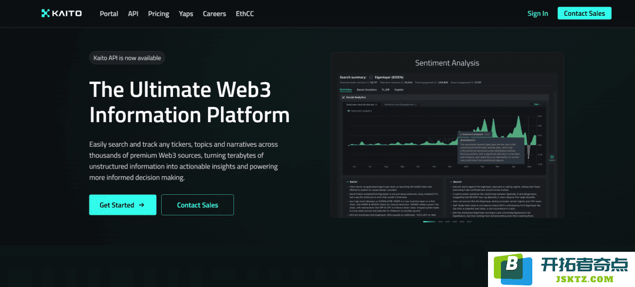This screenshot has height=287, width=635.
Task: Open the API page from the navigation
Action: tap(133, 13)
